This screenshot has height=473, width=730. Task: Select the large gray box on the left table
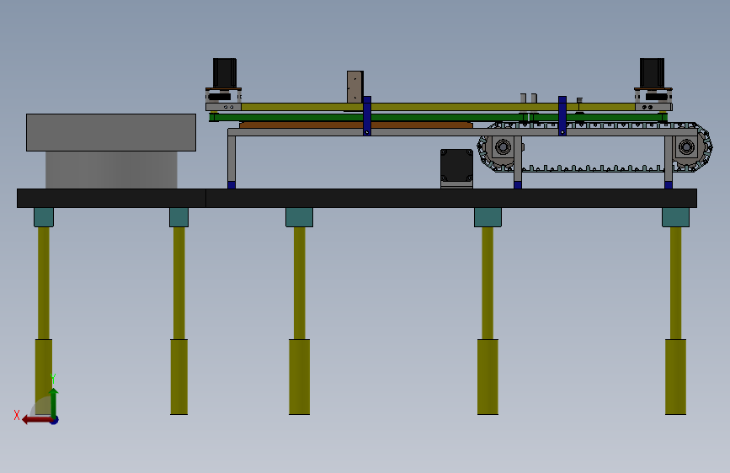click(111, 133)
